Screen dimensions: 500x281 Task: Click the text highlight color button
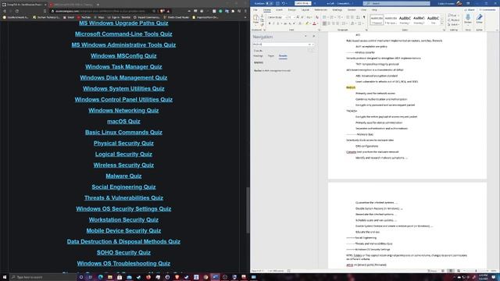[307, 23]
